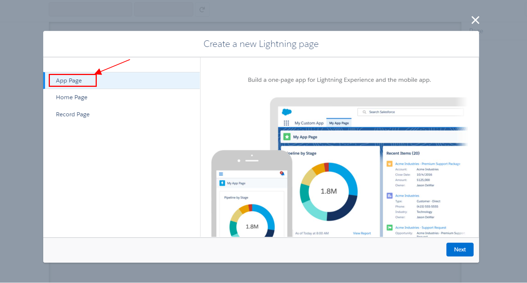Tap the hamburger menu icon on phone preview

click(221, 174)
